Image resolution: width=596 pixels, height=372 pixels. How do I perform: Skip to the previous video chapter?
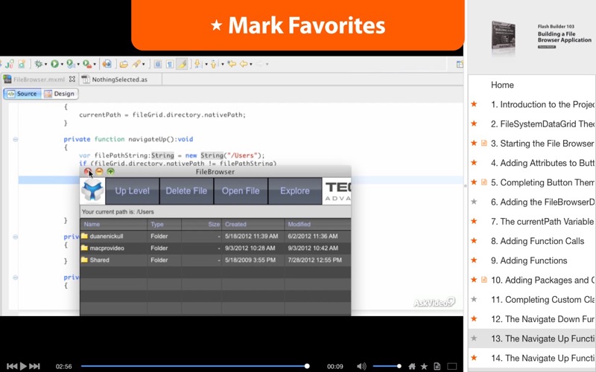click(12, 366)
